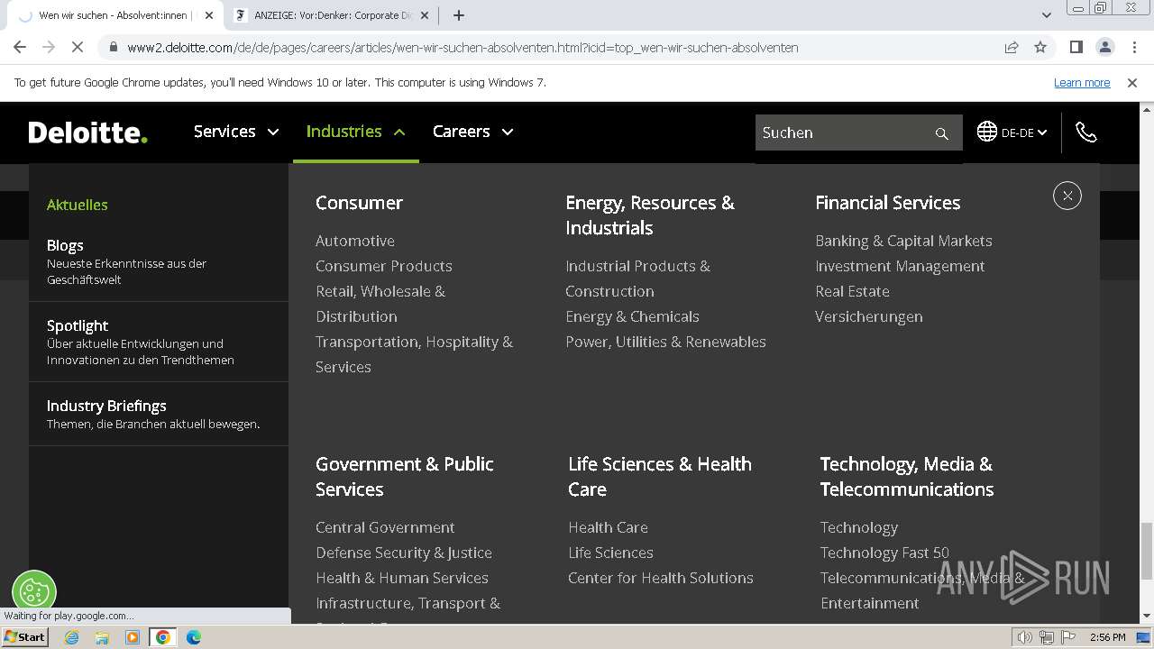Screen dimensions: 1154x649
Task: Open Chrome profile avatar
Action: click(x=1104, y=47)
